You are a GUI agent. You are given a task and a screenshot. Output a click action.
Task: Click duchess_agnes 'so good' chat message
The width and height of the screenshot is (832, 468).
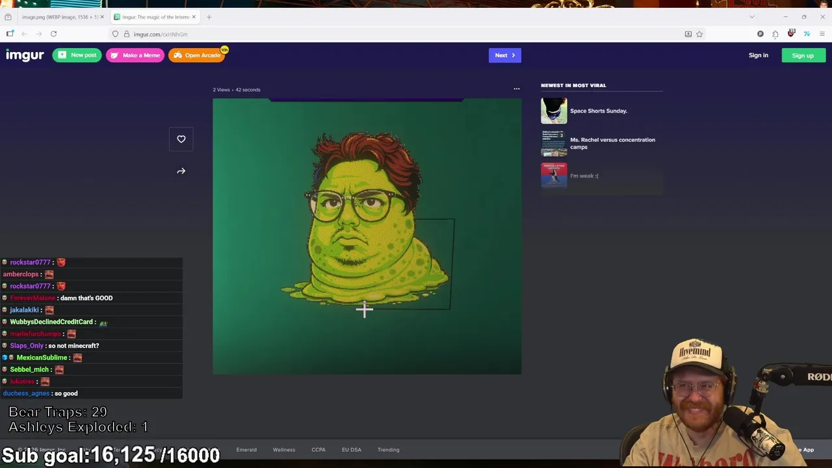pos(66,393)
